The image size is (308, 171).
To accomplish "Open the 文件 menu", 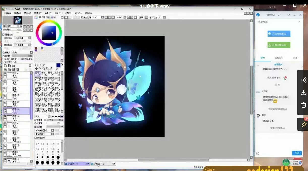I will pos(7,13).
